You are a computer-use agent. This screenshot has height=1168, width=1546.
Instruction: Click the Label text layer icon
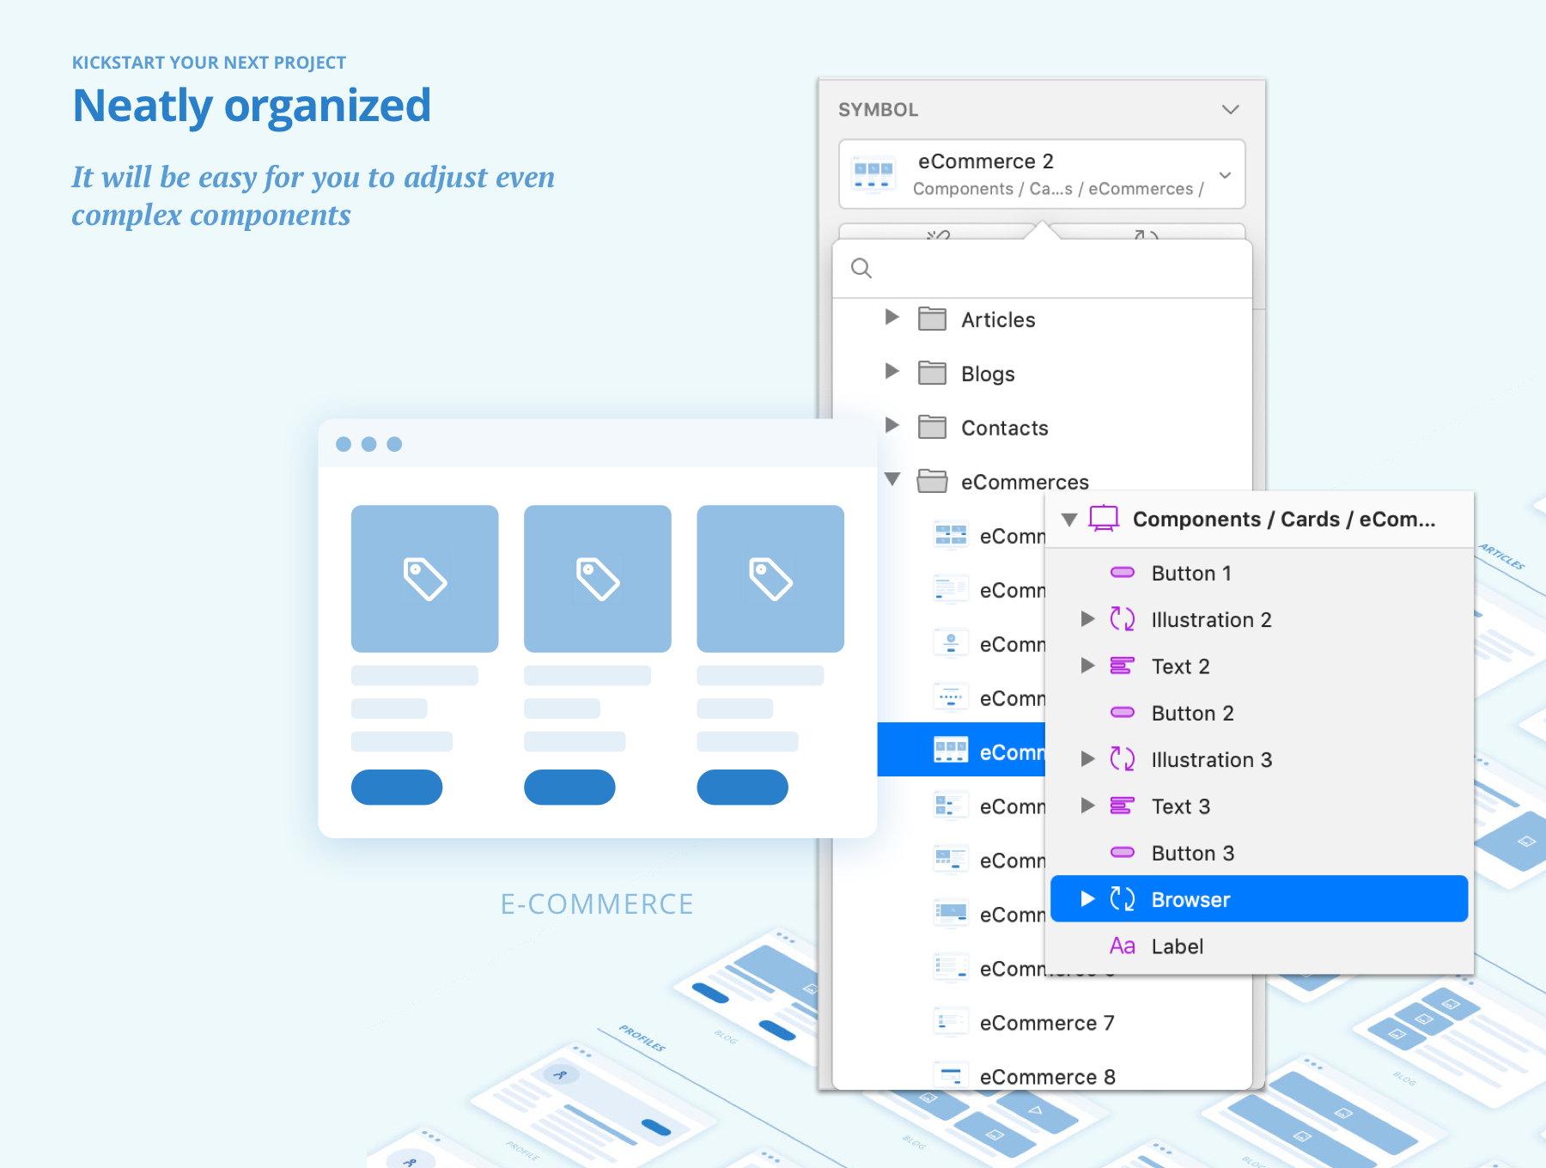1123,946
